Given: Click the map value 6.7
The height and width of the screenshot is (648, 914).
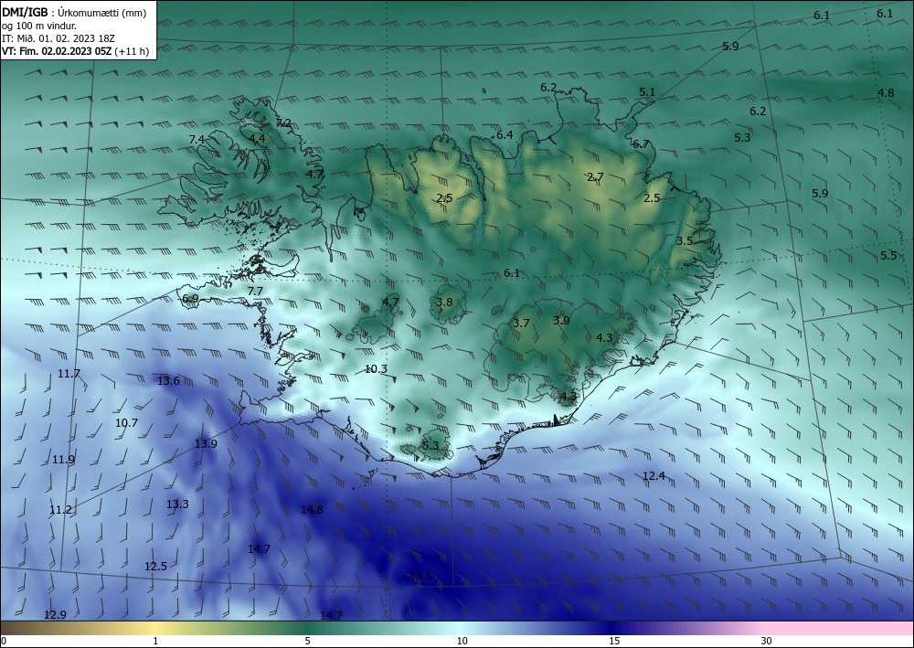Looking at the screenshot, I should 642,143.
